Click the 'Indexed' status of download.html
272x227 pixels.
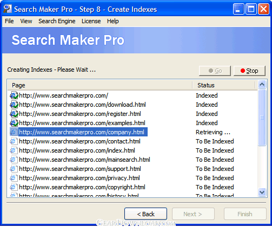[207, 105]
